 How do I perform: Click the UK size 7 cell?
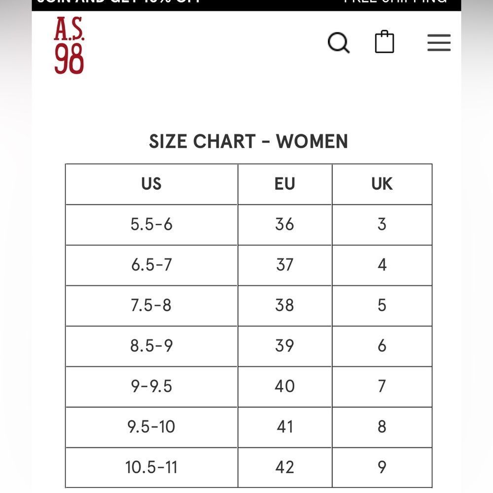coord(382,387)
